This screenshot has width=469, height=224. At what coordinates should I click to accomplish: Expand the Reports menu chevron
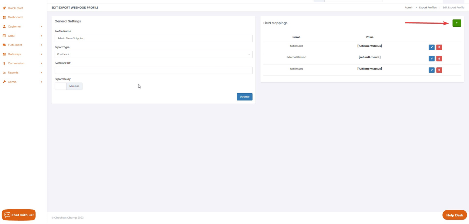coord(41,73)
